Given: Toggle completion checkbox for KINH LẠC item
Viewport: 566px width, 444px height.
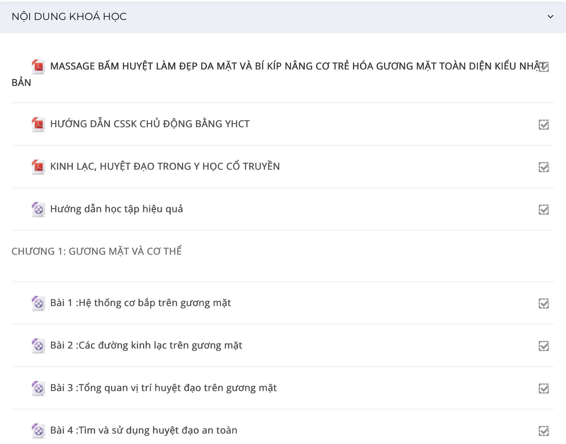Looking at the screenshot, I should pyautogui.click(x=543, y=167).
